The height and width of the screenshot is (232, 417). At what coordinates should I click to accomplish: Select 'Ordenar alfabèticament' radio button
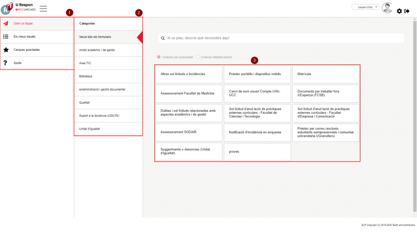[x=198, y=57]
